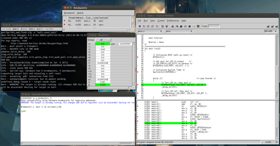Toggle breakpoint checkbox for address 0x338

point(65,25)
